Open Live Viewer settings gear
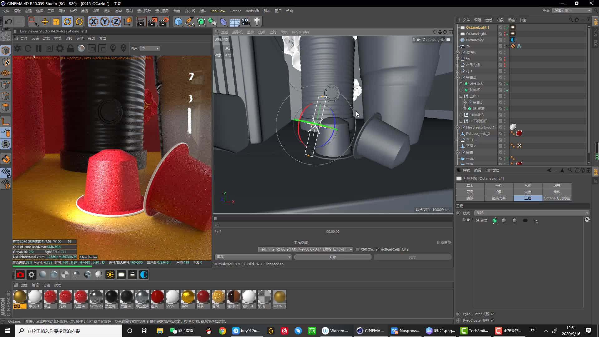 60,48
